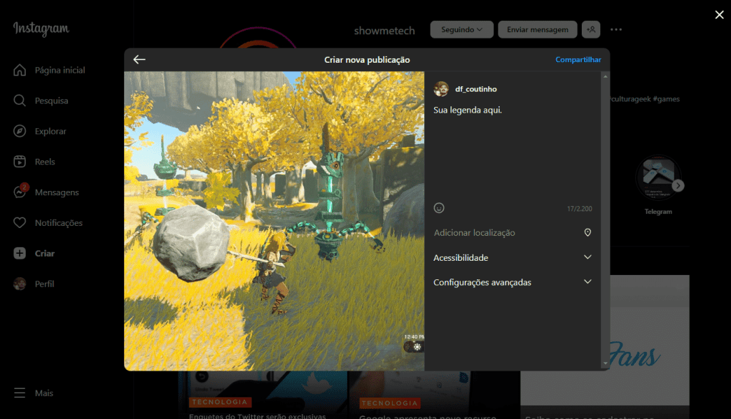Click the Criar plus icon
This screenshot has height=419, width=731.
coord(19,253)
